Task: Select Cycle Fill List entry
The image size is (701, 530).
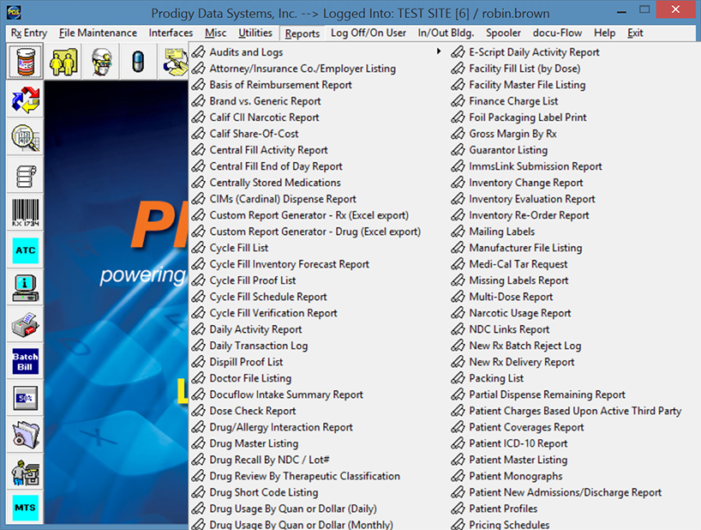Action: click(238, 248)
